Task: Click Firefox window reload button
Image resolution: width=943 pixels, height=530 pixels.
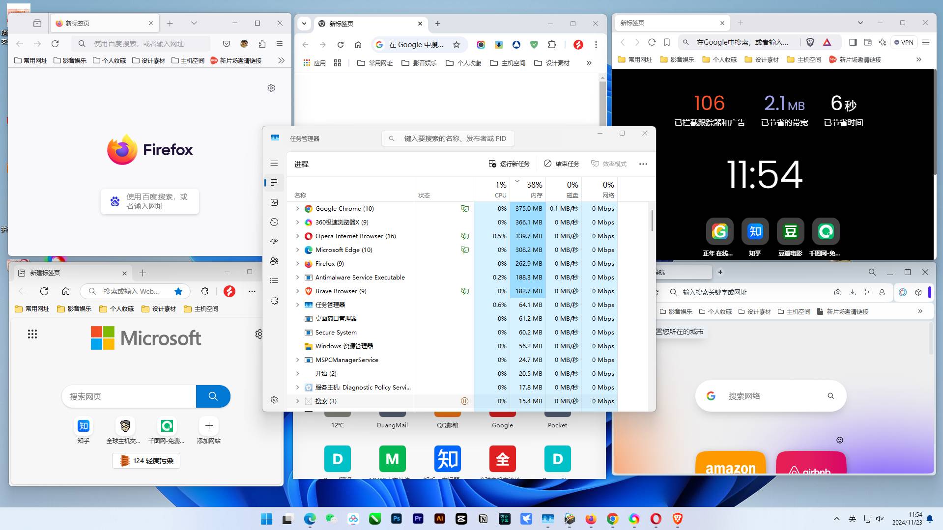Action: (x=55, y=44)
